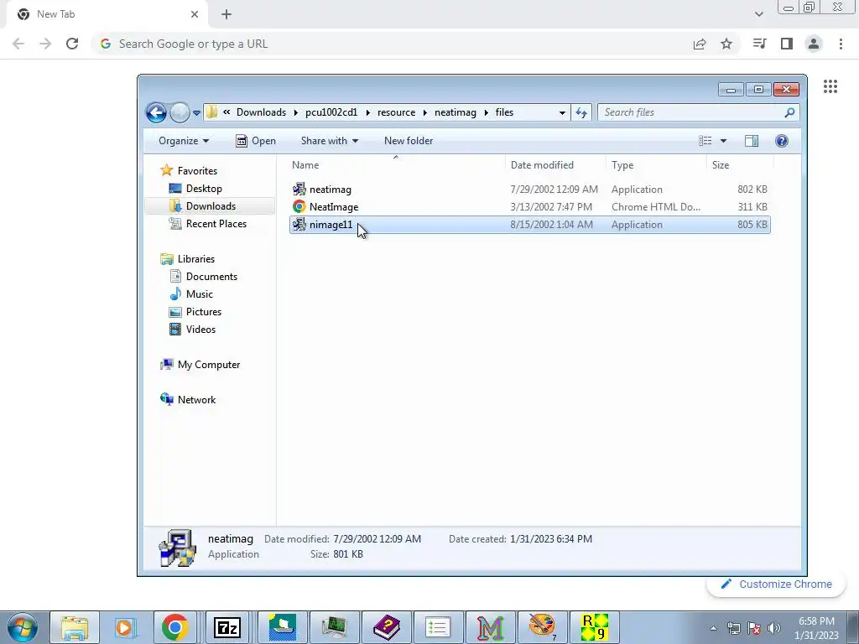Open 7-Zip from the taskbar
The height and width of the screenshot is (644, 859).
click(227, 627)
